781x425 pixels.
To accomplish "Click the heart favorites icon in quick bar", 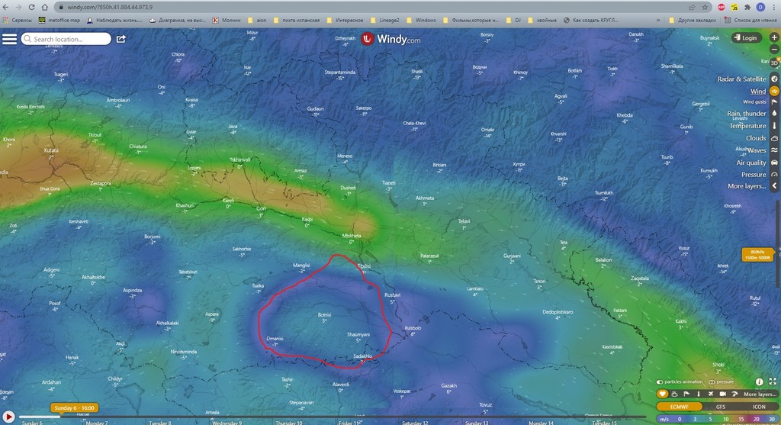I will click(662, 394).
